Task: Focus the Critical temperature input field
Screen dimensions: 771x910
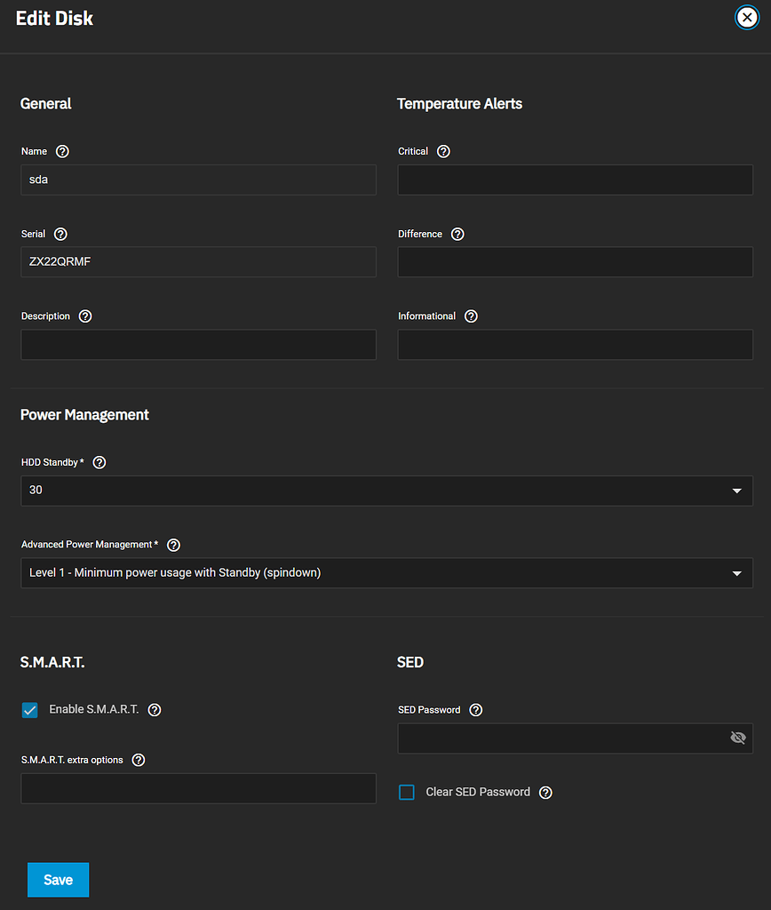Action: pyautogui.click(x=575, y=180)
